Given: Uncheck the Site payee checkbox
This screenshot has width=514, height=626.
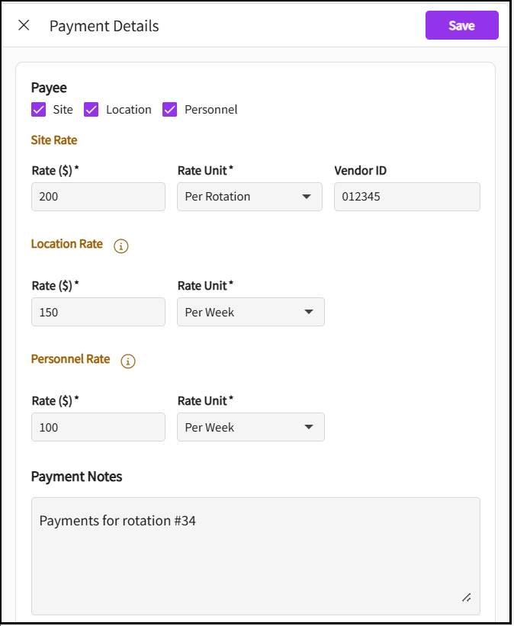Looking at the screenshot, I should pos(39,110).
